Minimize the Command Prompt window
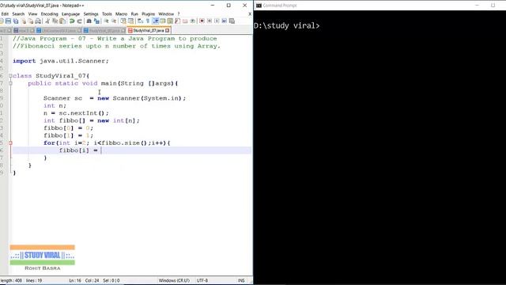Screen dimensions: 506x285 pos(478,6)
